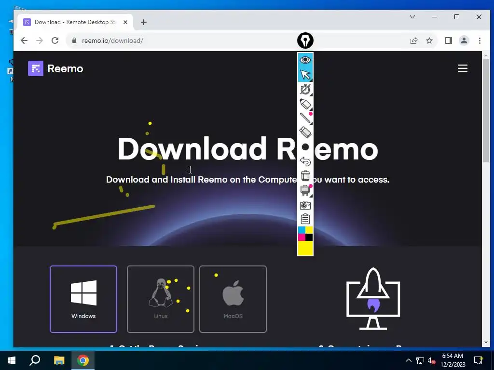
Task: Select the cursor mode arrow tool
Action: coord(305,75)
